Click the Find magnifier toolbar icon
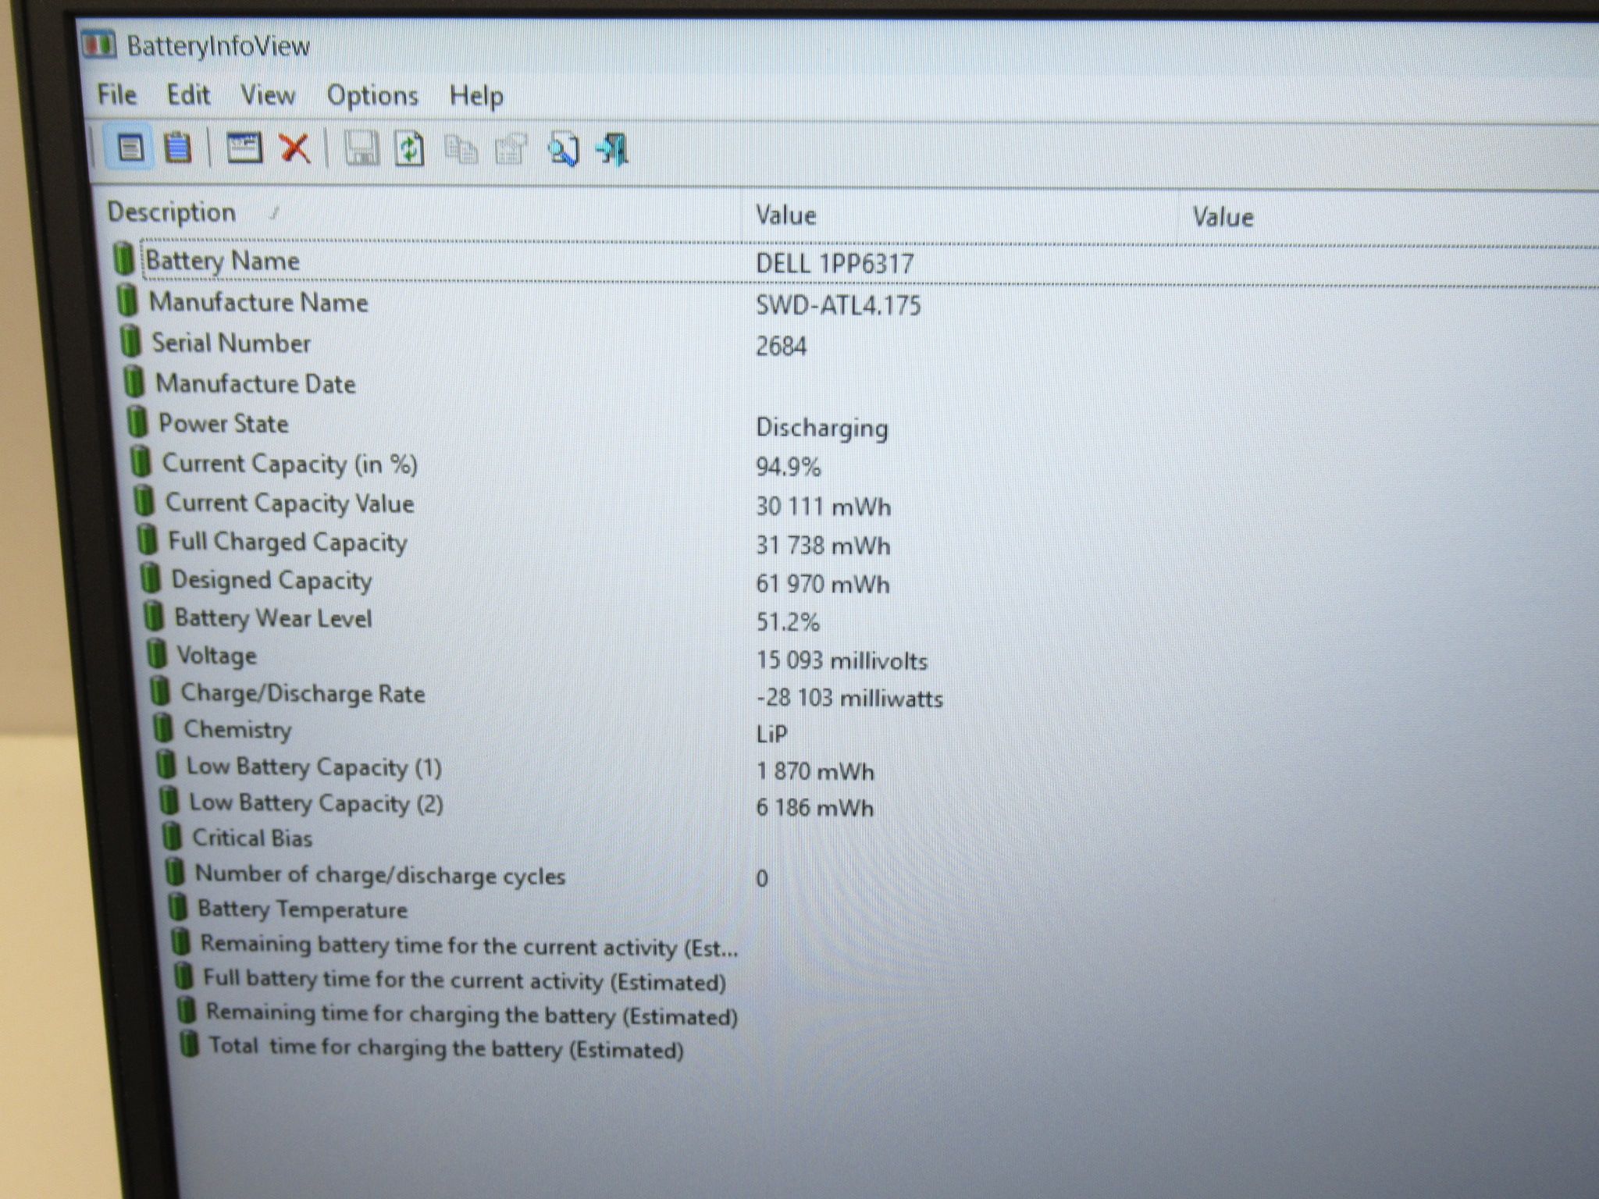 click(564, 149)
